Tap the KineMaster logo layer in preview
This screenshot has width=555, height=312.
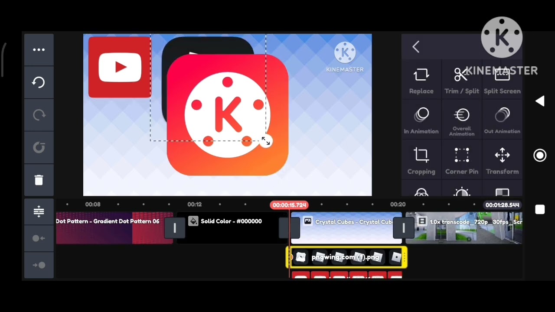[x=227, y=115]
